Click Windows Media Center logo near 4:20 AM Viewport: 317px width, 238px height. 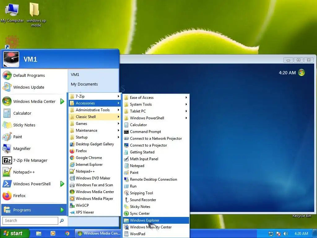click(302, 73)
